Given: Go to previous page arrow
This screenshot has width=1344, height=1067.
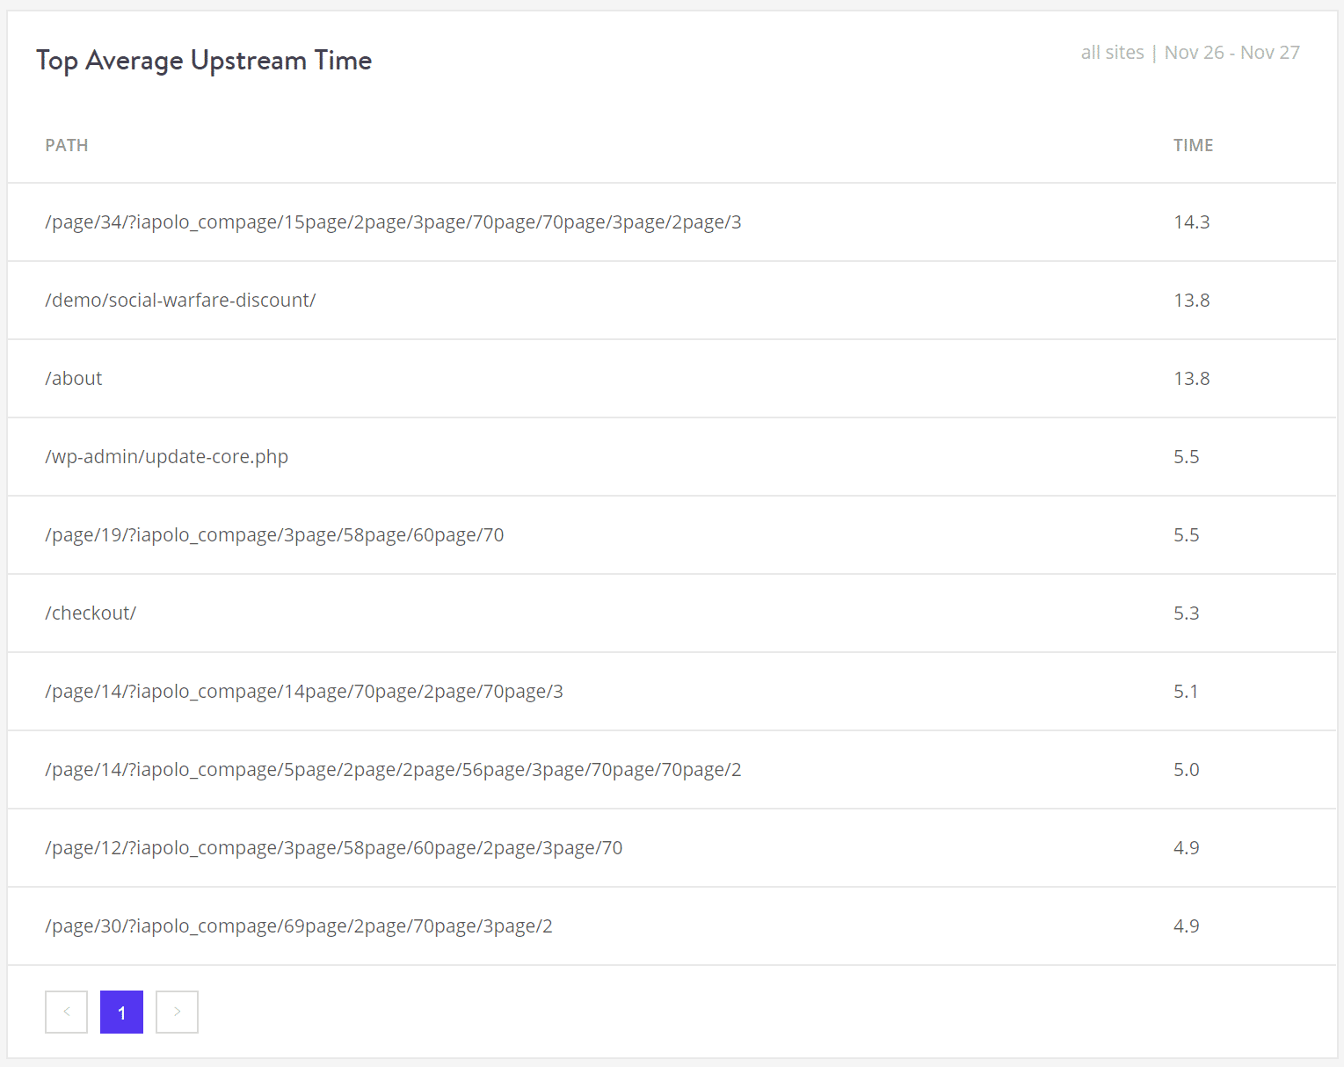Looking at the screenshot, I should point(66,1012).
